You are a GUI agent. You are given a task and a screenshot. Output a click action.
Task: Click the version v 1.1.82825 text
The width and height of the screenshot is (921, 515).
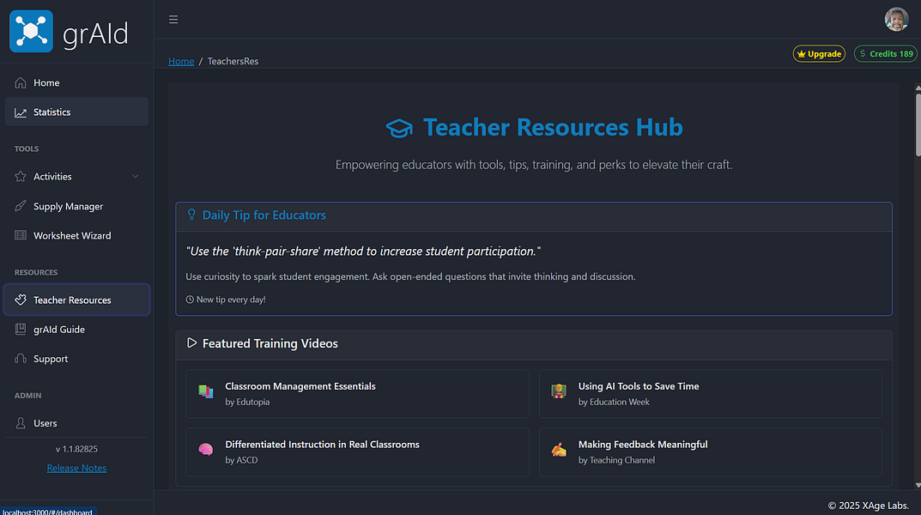pos(76,449)
